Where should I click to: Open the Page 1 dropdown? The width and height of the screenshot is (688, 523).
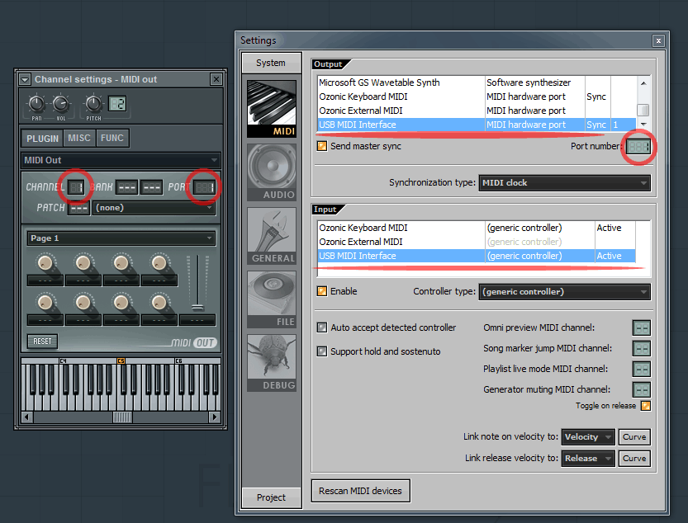121,238
